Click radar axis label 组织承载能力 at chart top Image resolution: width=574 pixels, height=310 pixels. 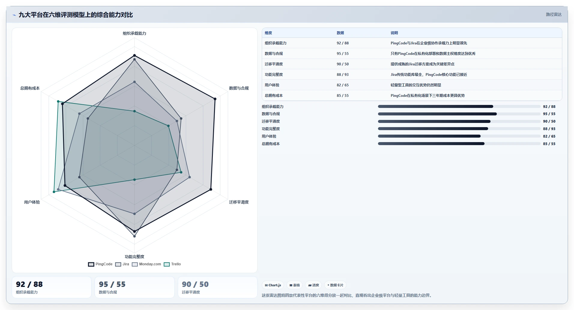point(134,33)
